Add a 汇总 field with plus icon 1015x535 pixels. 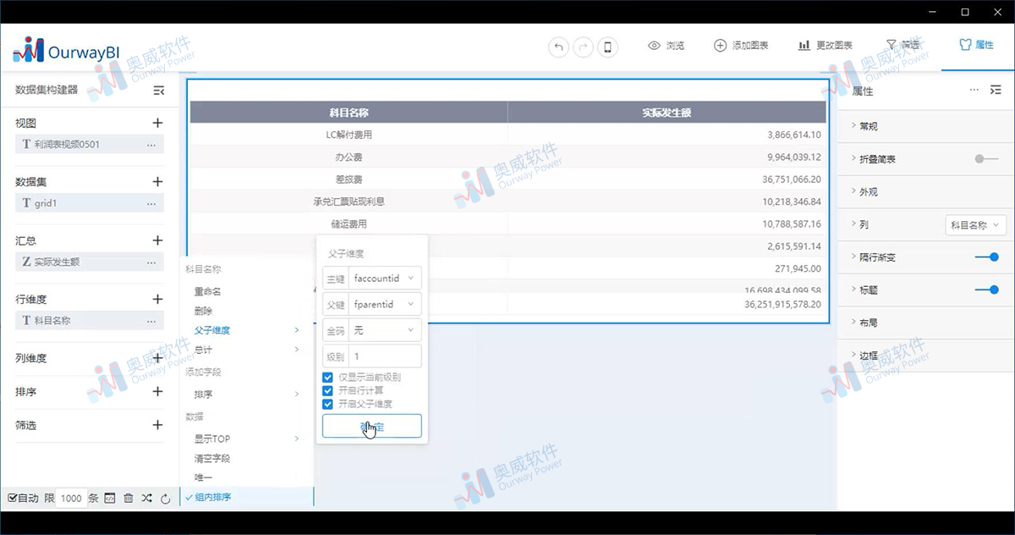[x=157, y=240]
